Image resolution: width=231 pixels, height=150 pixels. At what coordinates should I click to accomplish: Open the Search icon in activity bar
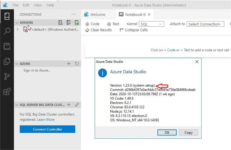tap(7, 31)
